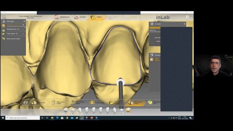
Task: Open Google Chrome from taskbar
Action: pyautogui.click(x=67, y=118)
